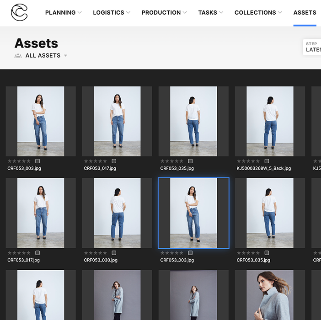Give KJ50003268W_5_Back.jpg a five-star rating
321x320 pixels.
point(257,161)
